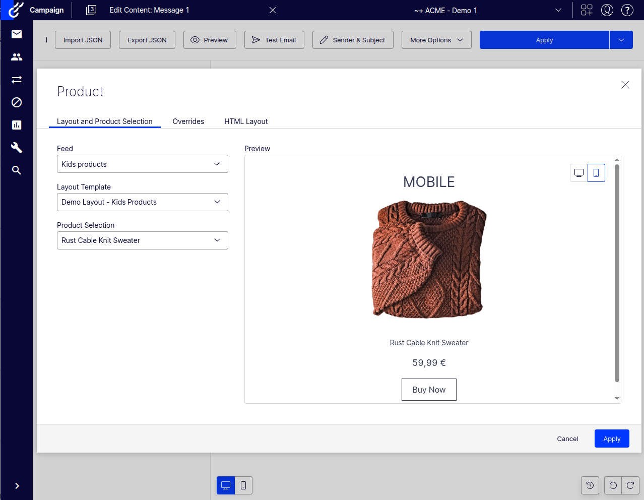Click the version history icon at bottom right

point(590,485)
